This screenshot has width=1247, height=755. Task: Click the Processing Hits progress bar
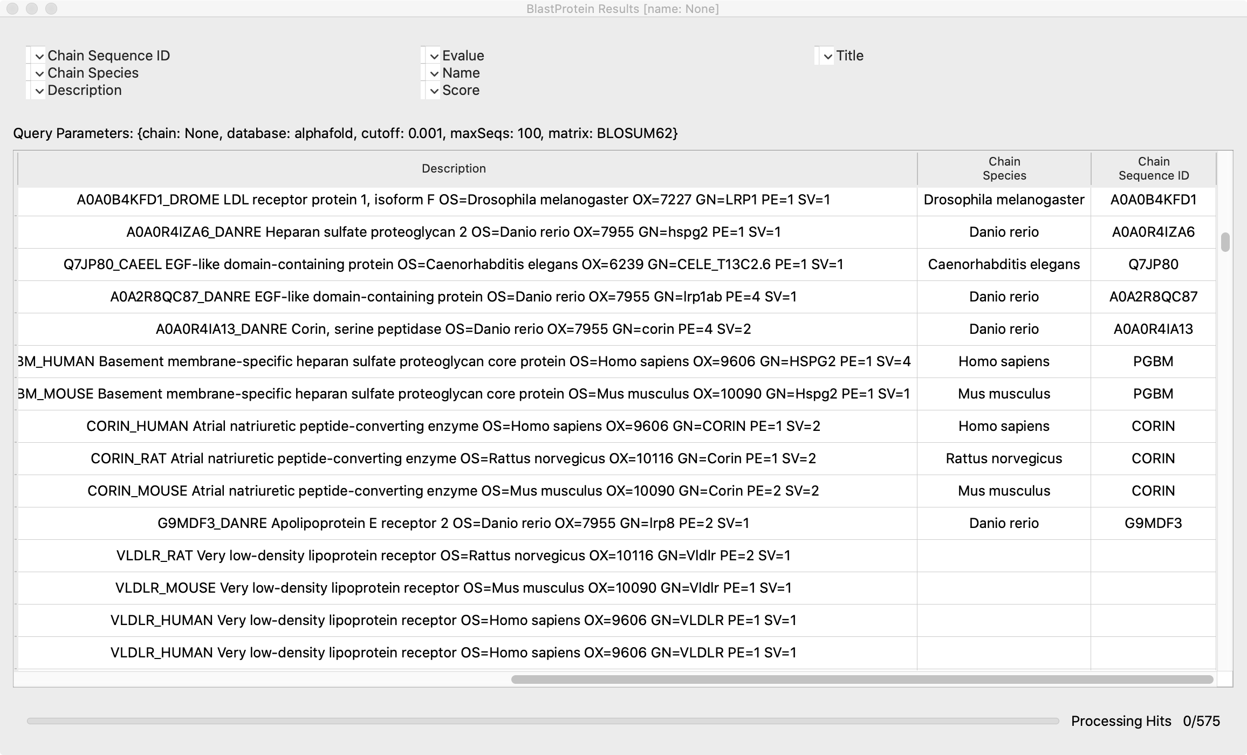(x=543, y=721)
